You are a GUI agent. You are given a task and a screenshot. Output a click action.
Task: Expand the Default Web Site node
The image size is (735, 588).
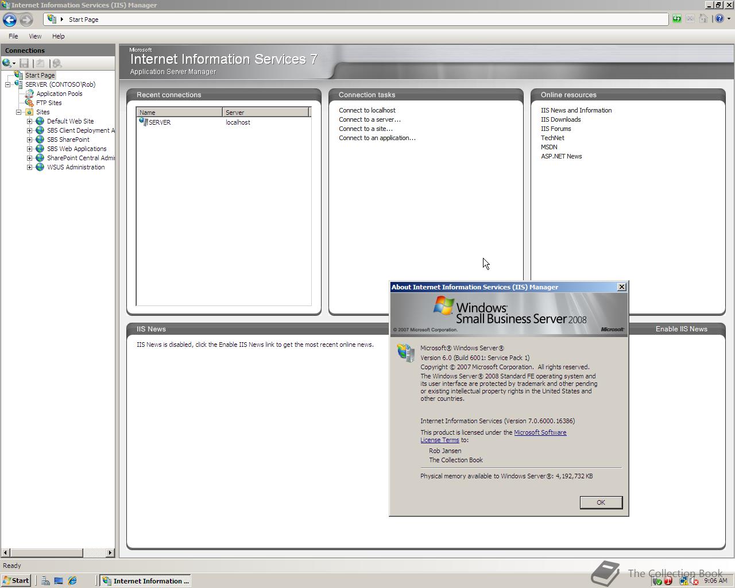[30, 121]
